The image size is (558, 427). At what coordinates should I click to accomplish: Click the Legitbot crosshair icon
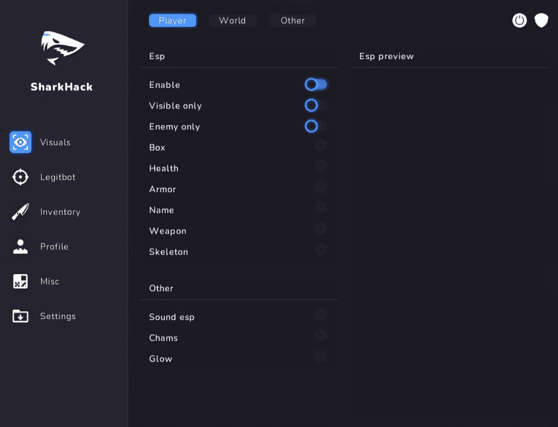20,177
